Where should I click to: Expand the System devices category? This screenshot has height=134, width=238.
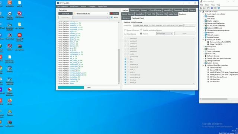click(x=203, y=63)
